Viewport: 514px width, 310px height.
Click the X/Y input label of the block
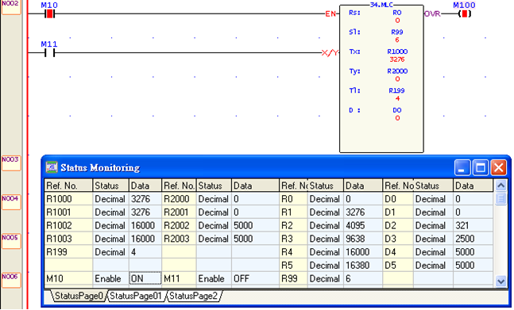pyautogui.click(x=330, y=52)
